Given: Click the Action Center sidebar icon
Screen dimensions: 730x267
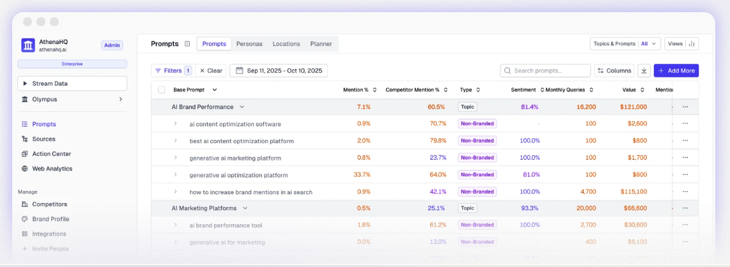Looking at the screenshot, I should pyautogui.click(x=25, y=154).
